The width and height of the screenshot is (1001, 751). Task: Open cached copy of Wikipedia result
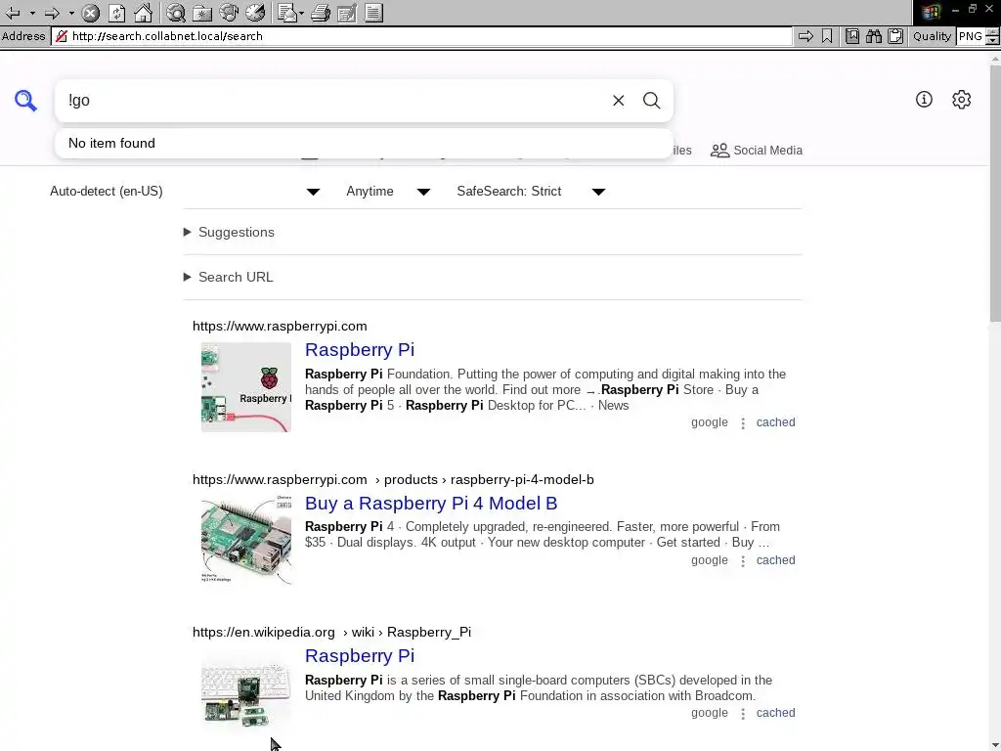775,713
